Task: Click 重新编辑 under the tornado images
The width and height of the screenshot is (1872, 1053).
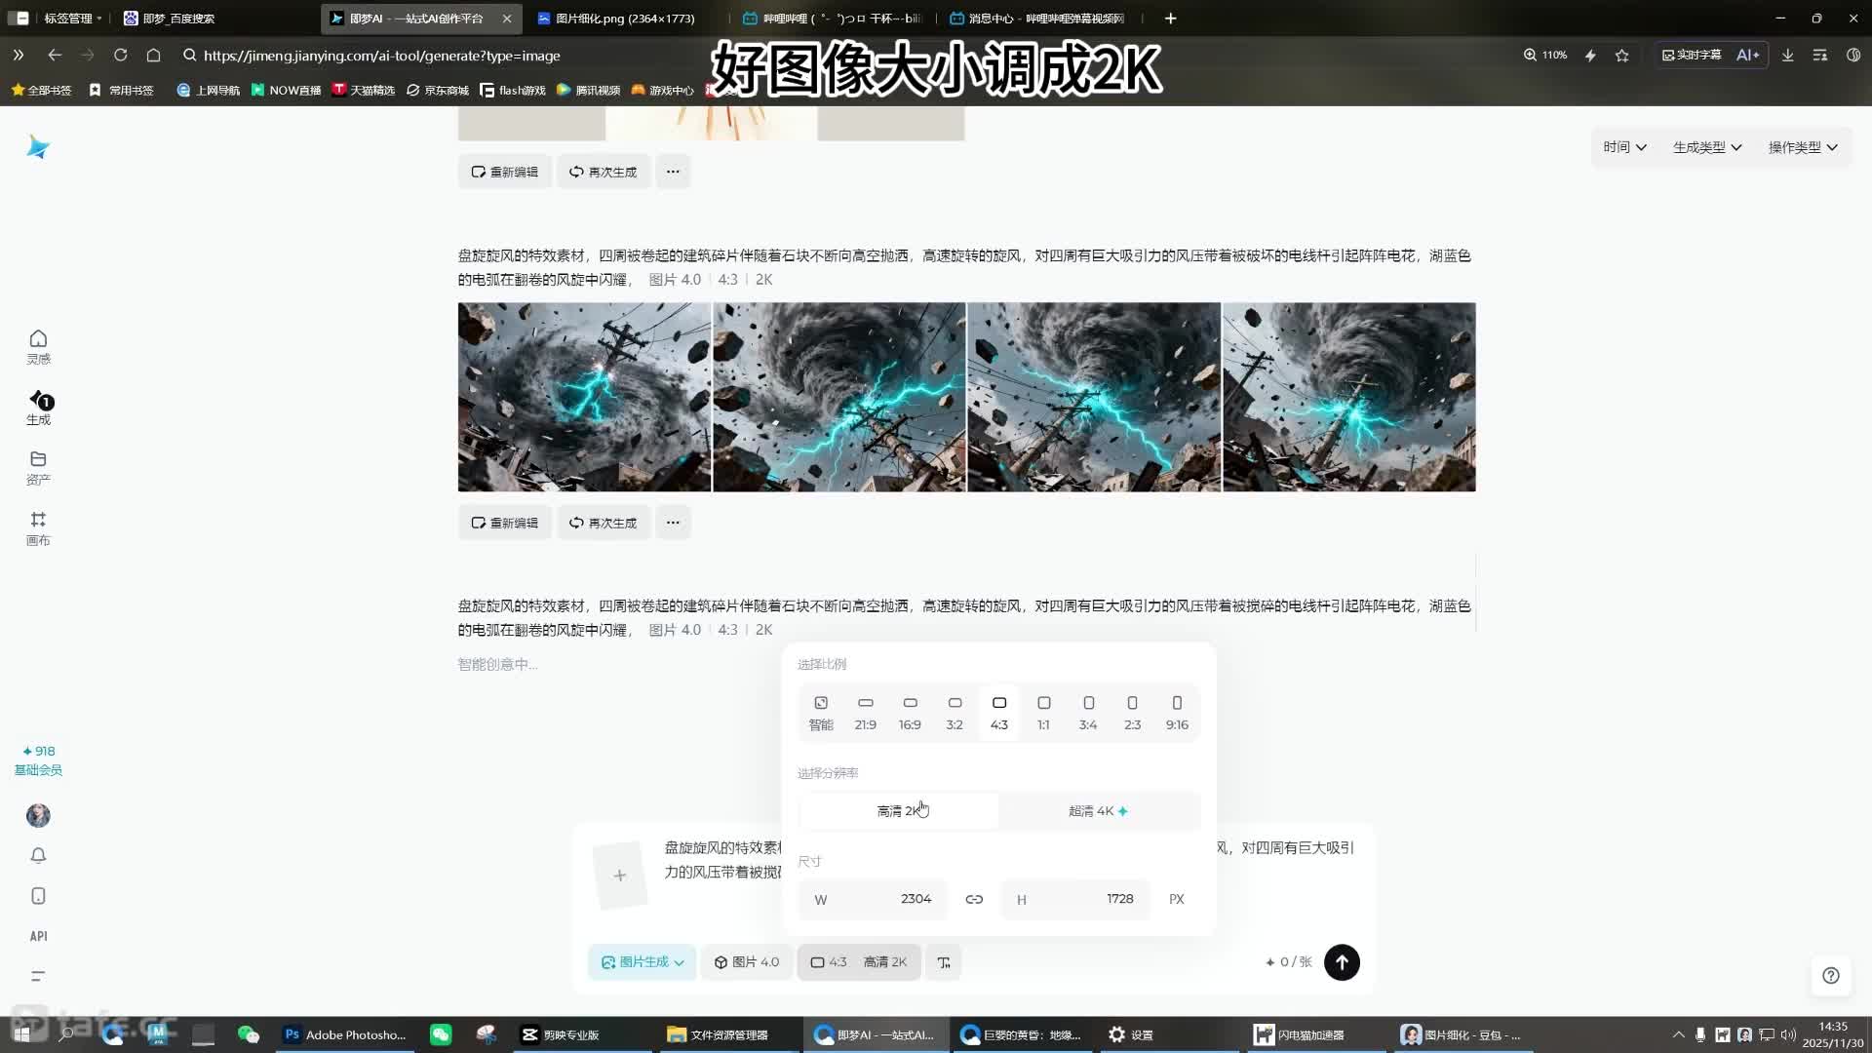Action: click(505, 523)
